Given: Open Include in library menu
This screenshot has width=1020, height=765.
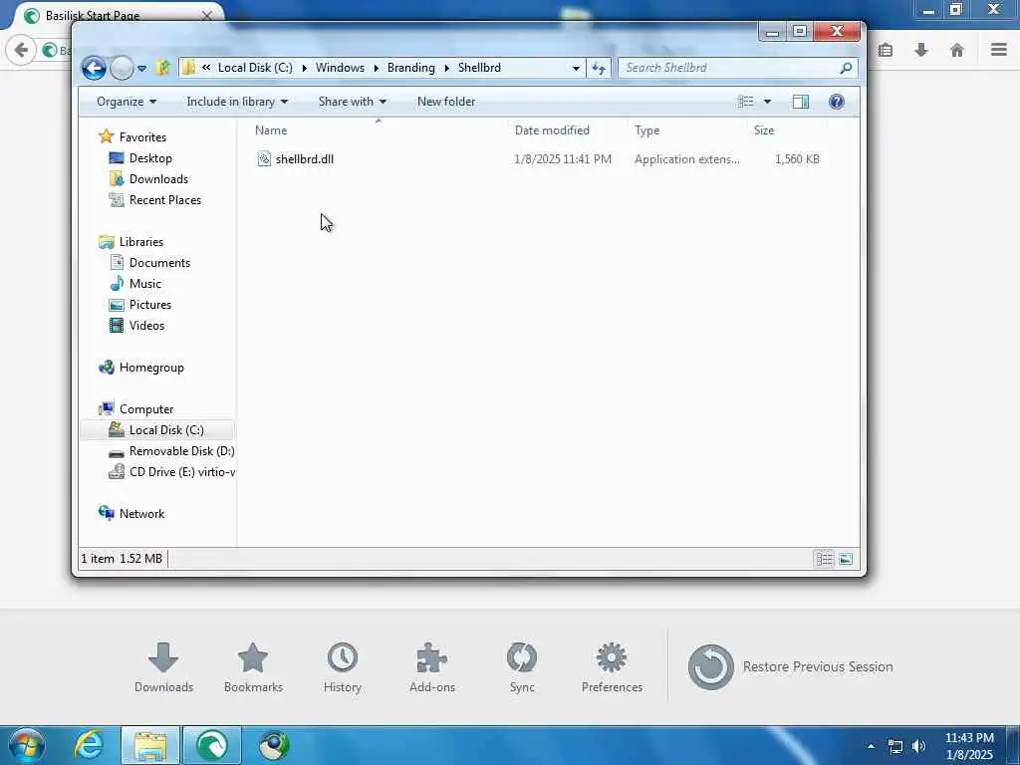Looking at the screenshot, I should point(237,102).
